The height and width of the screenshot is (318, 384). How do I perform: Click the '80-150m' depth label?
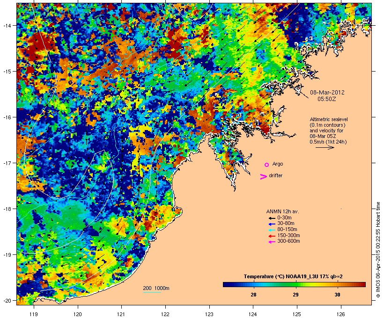point(287,230)
